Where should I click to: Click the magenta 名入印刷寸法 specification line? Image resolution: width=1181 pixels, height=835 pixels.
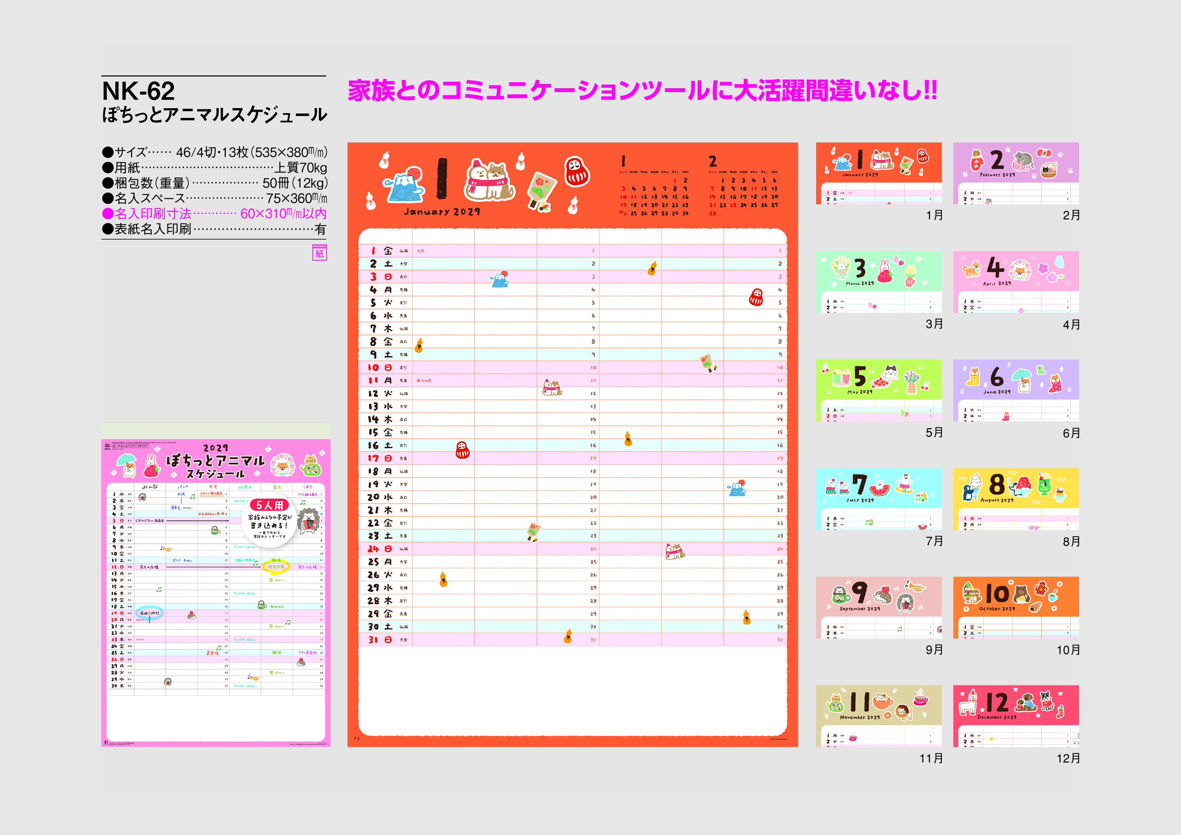click(x=214, y=213)
